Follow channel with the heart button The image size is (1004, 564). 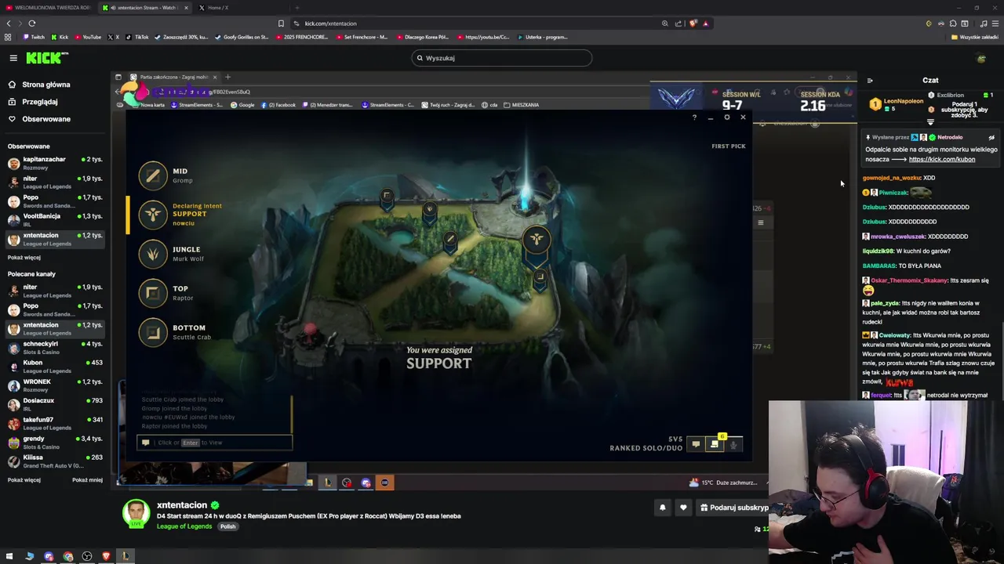coord(683,508)
